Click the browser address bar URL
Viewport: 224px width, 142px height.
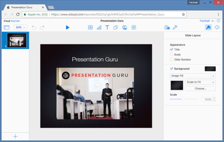[108, 15]
